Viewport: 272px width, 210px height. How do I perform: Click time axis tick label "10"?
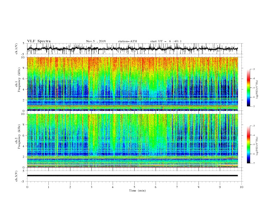click(241, 187)
